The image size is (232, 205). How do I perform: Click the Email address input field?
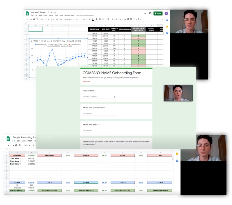99,97
